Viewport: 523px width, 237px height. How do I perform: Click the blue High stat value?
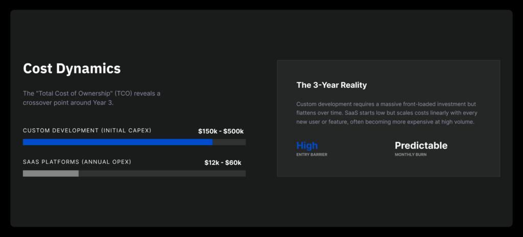(x=307, y=146)
